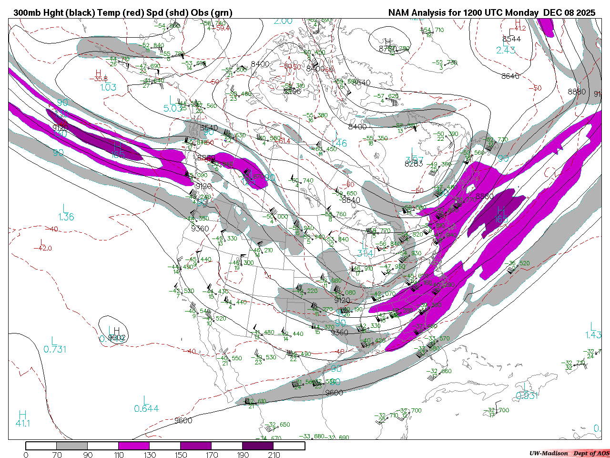The width and height of the screenshot is (610, 458).
Task: Click the green "-47 690" station observation
Action: pyautogui.click(x=147, y=66)
